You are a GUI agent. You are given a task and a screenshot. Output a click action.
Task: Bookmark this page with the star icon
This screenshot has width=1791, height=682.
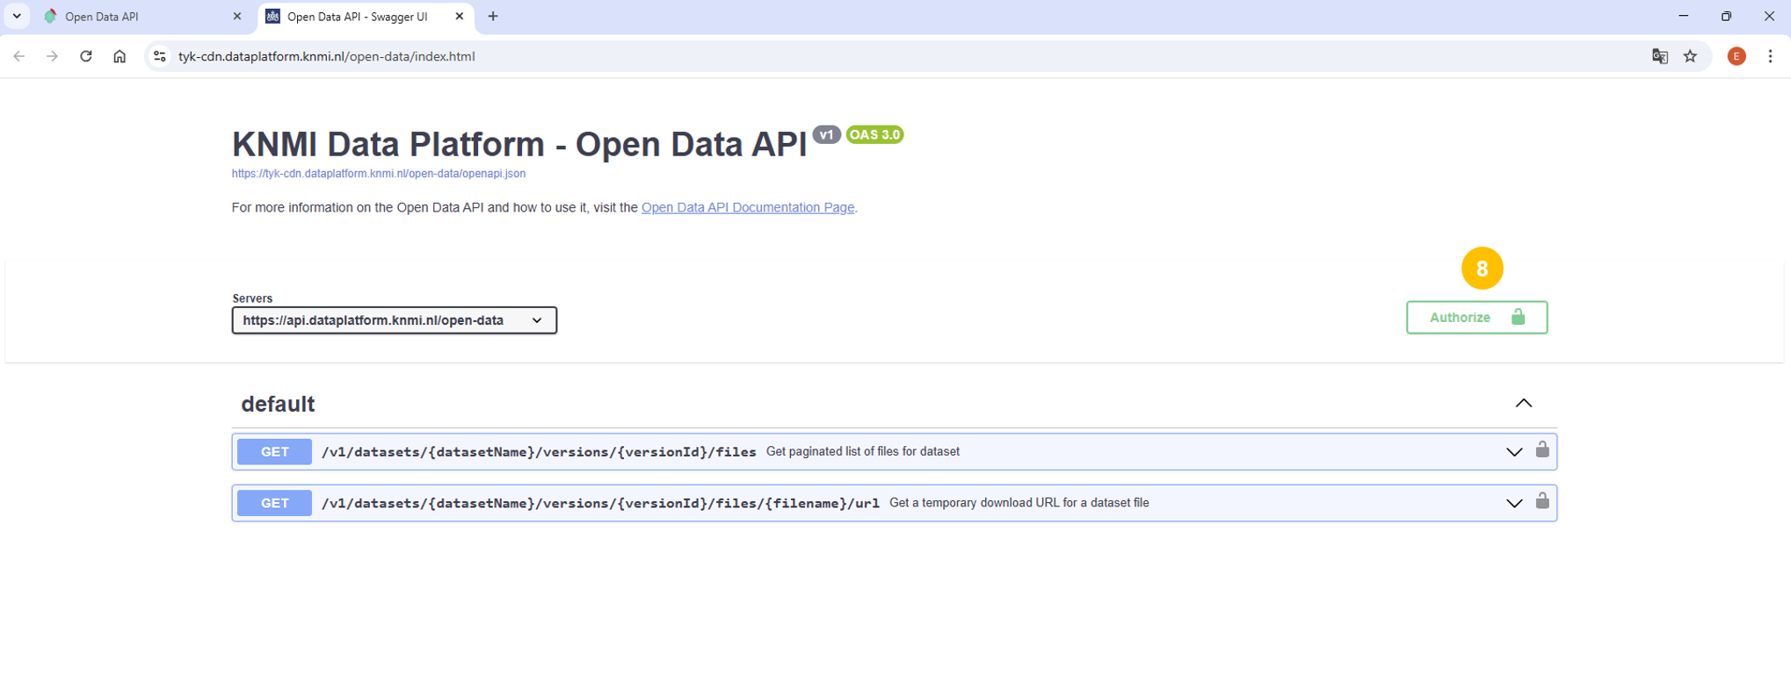[x=1690, y=56]
